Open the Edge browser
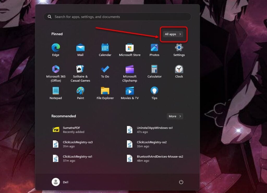This screenshot has width=267, height=193. [56, 50]
